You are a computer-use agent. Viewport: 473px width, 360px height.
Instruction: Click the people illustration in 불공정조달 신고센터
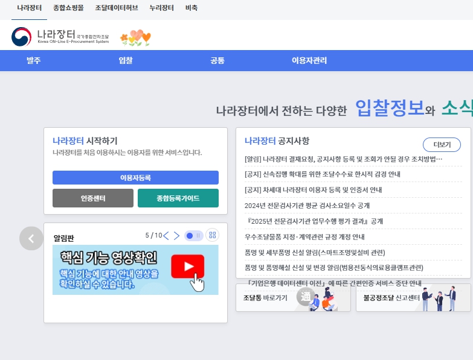(439, 298)
